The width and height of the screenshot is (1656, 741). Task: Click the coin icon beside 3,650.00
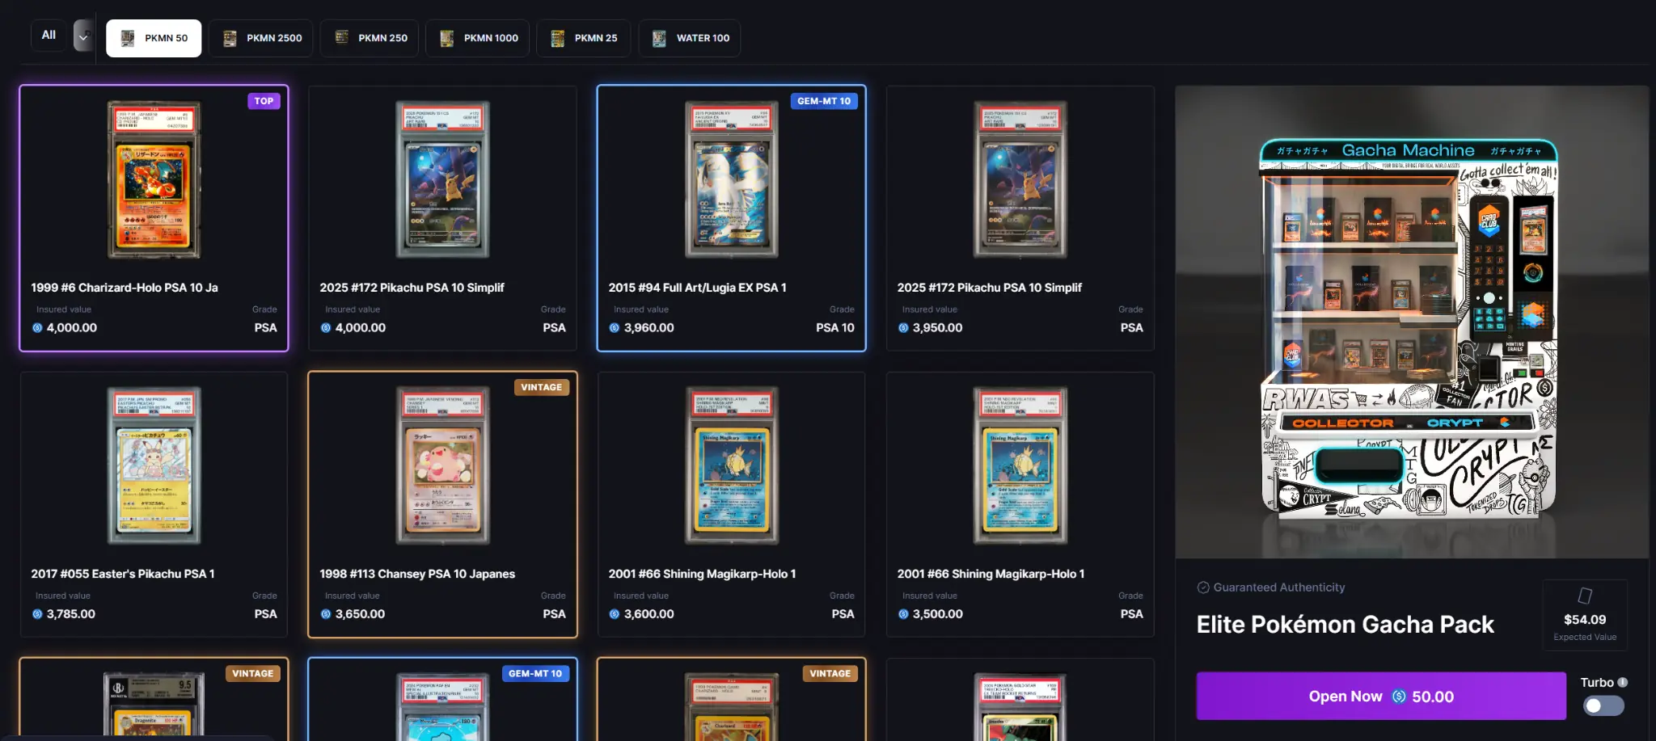click(x=326, y=614)
